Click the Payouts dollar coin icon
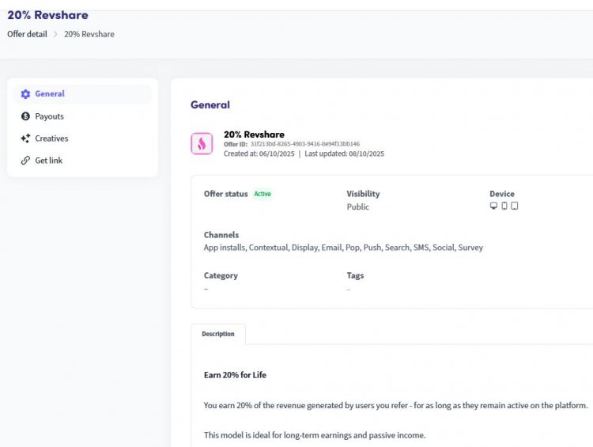593x447 pixels. (x=25, y=116)
